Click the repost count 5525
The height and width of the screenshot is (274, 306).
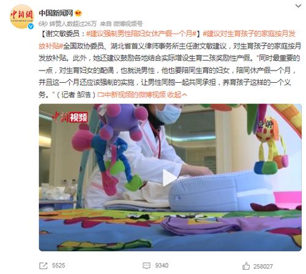tap(59, 265)
